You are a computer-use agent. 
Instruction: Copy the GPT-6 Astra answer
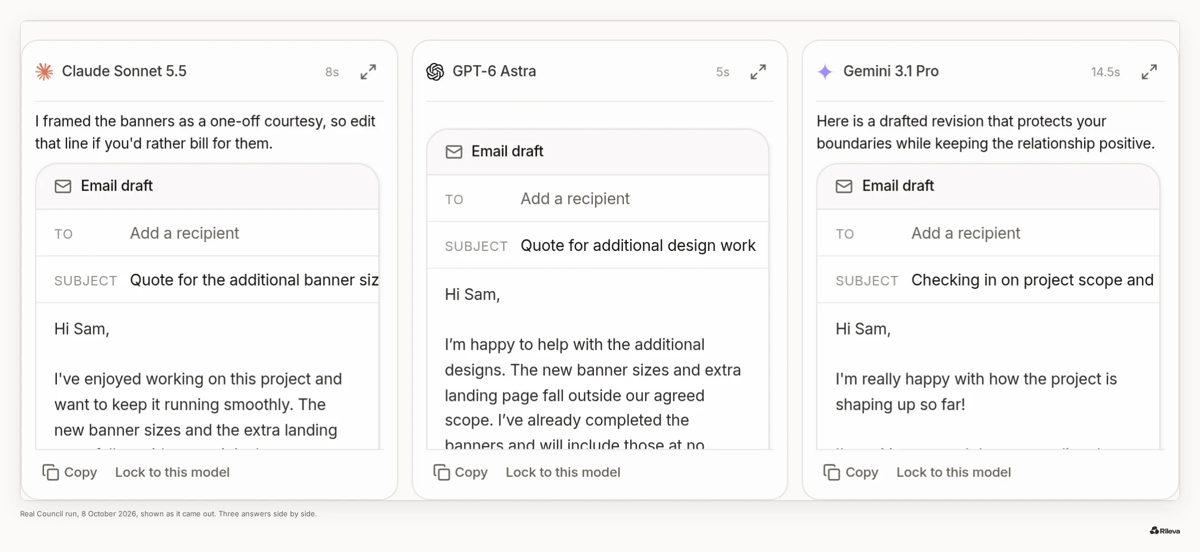pyautogui.click(x=461, y=472)
